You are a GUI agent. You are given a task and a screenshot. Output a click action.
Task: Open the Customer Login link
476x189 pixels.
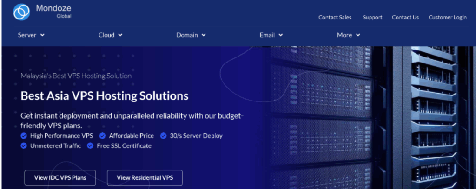coord(447,17)
